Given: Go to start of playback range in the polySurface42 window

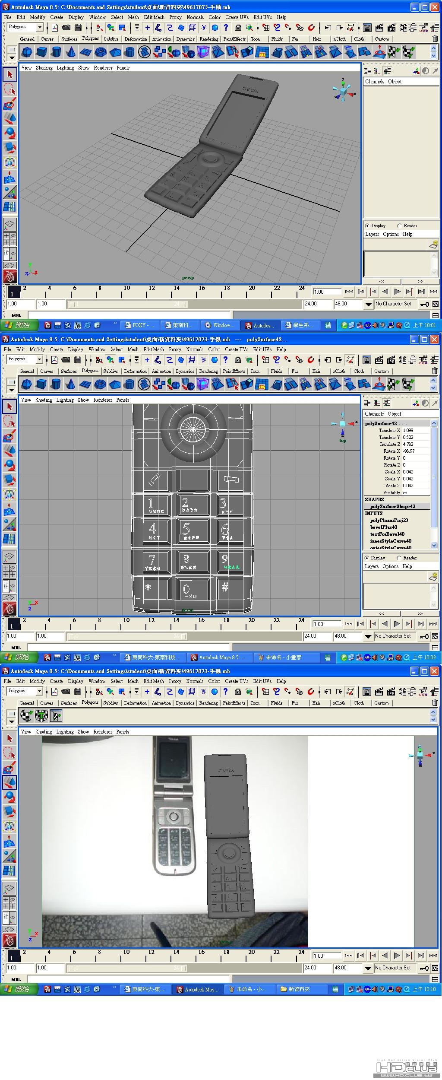Looking at the screenshot, I should click(x=348, y=624).
